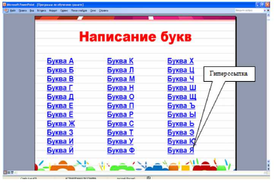Open the 'Буква Т' hyperlink
Viewport: 275px width, 183px height.
pos(120,132)
